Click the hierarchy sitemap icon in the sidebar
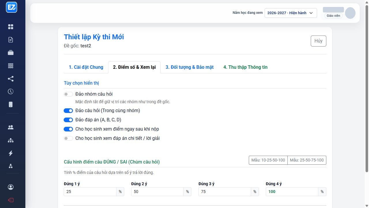The image size is (369, 208). pyautogui.click(x=11, y=140)
